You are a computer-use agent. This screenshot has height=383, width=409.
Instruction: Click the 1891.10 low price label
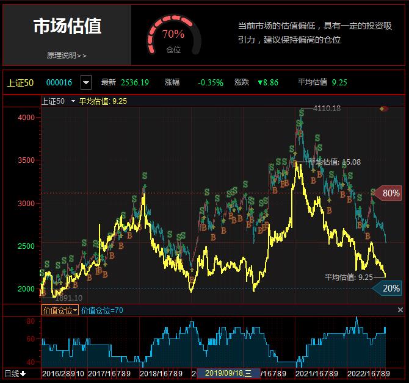[68, 298]
